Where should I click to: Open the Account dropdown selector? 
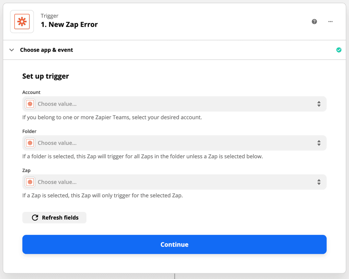click(174, 103)
